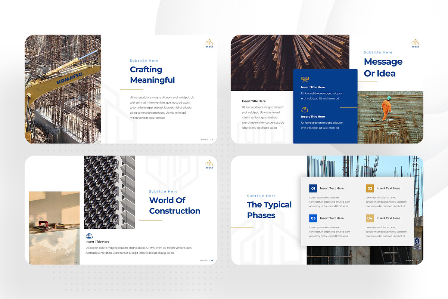The image size is (448, 299).
Task: Select the Message Or Idea title
Action: 383,67
